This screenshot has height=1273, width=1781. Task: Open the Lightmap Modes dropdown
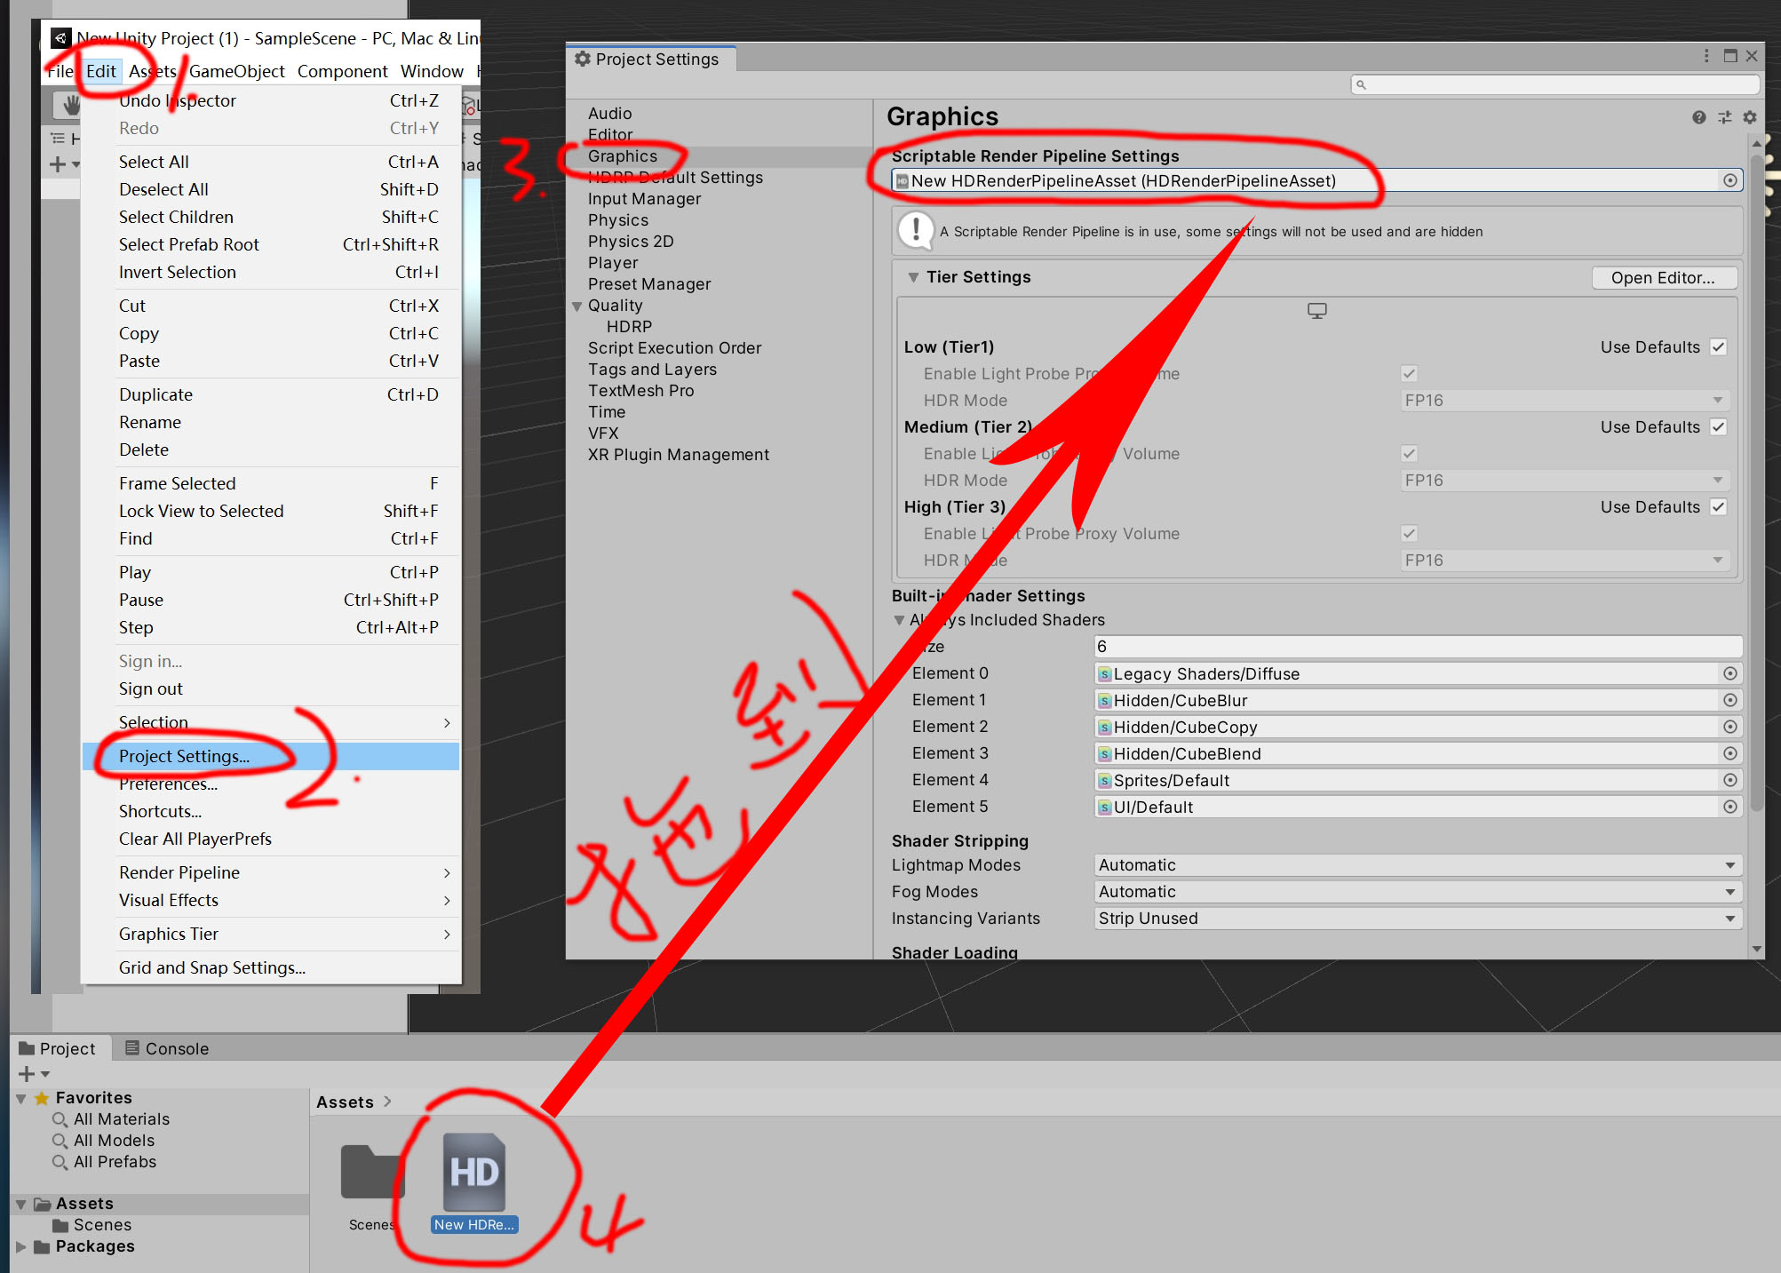coord(1418,865)
